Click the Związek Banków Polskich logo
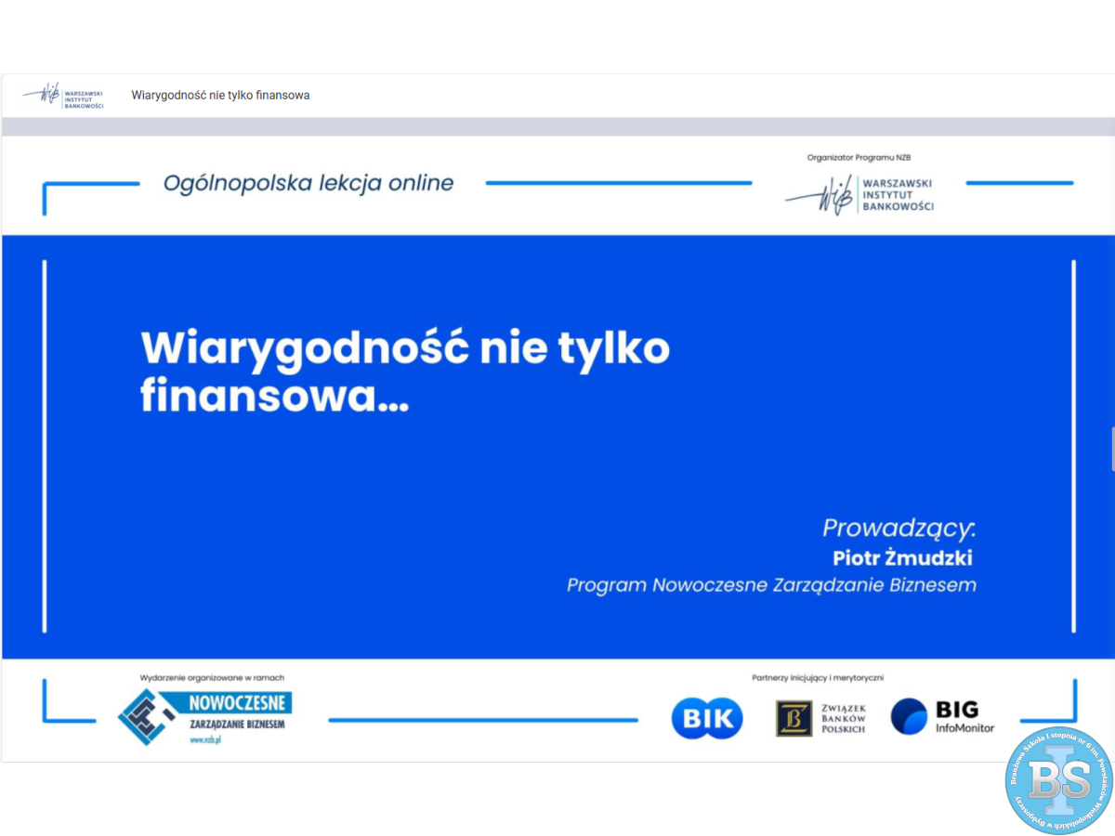This screenshot has height=836, width=1115. coord(821,718)
